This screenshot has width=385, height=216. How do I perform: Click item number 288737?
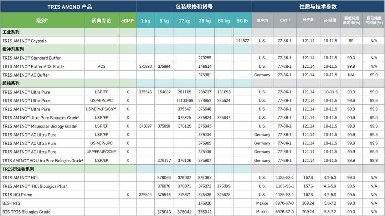205,92
